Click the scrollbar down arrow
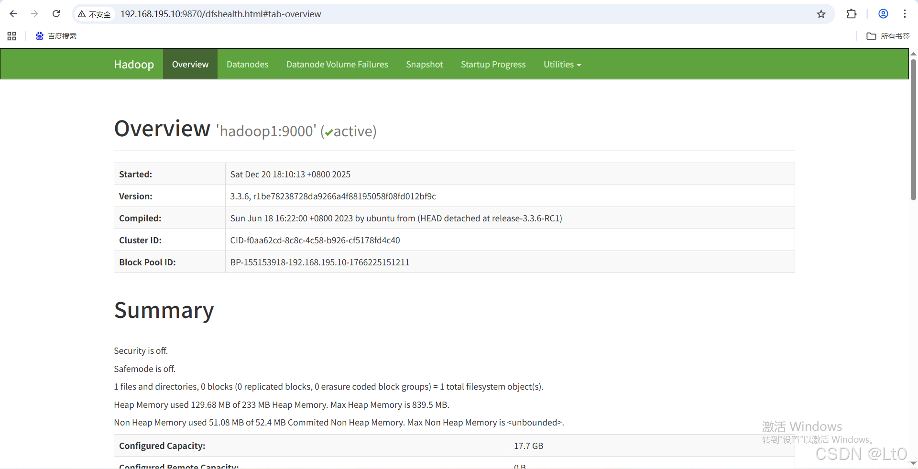Viewport: 918px width, 469px height. click(913, 463)
